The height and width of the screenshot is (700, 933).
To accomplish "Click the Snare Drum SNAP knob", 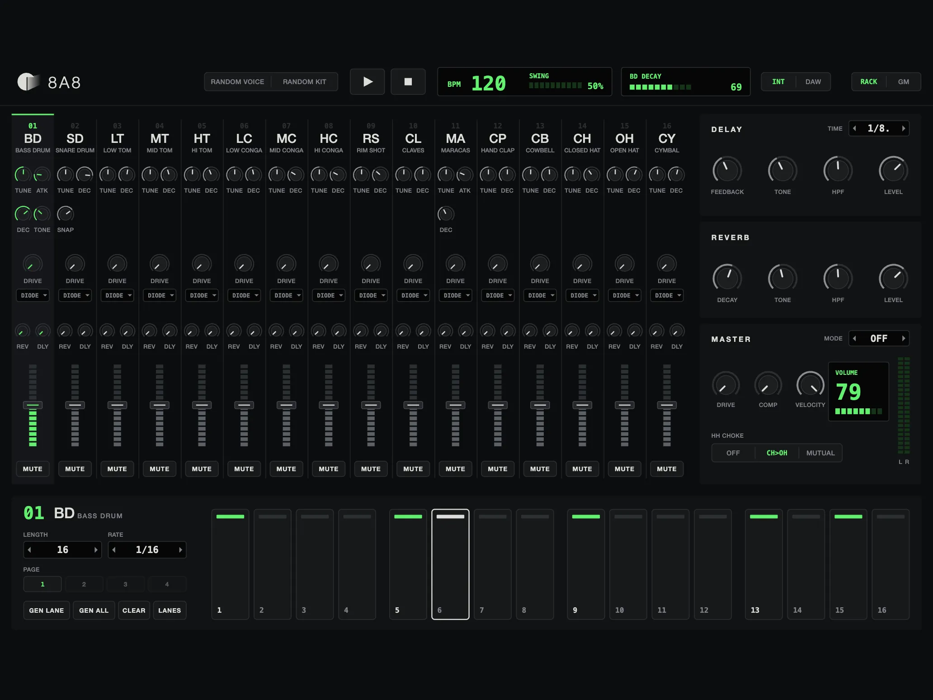I will pyautogui.click(x=66, y=213).
